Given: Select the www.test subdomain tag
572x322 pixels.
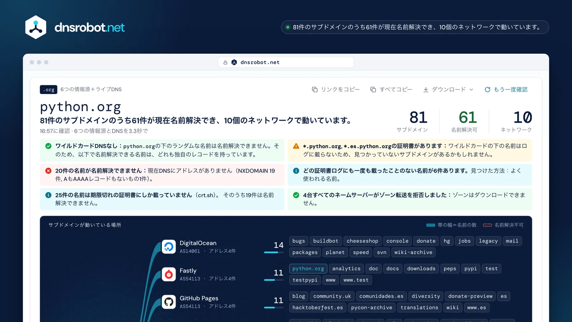Looking at the screenshot, I should pos(356,280).
